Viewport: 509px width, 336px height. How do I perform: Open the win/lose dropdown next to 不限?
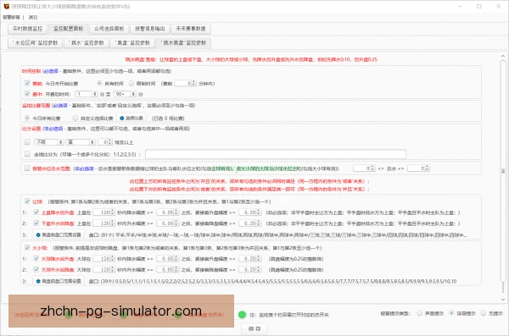point(81,142)
